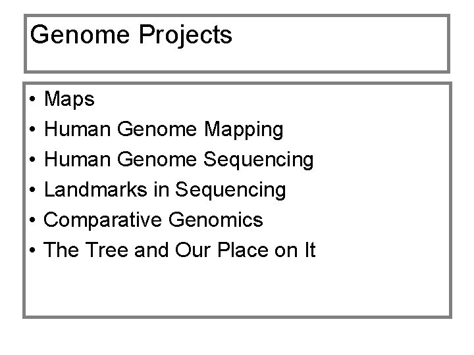The image size is (474, 355).
Task: Click the bullet dot beside "Human Genome Mapping"
Action: pos(32,131)
